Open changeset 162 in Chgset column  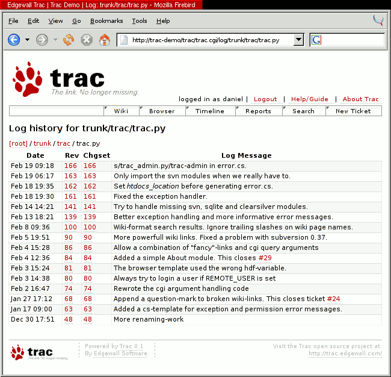click(90, 186)
